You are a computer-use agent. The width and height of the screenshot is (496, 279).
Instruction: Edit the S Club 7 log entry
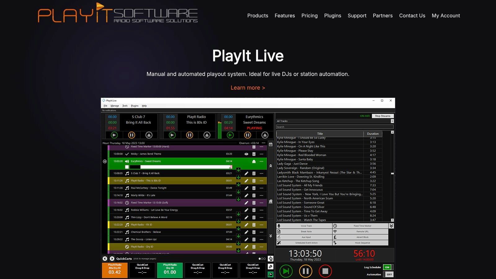pos(246,173)
